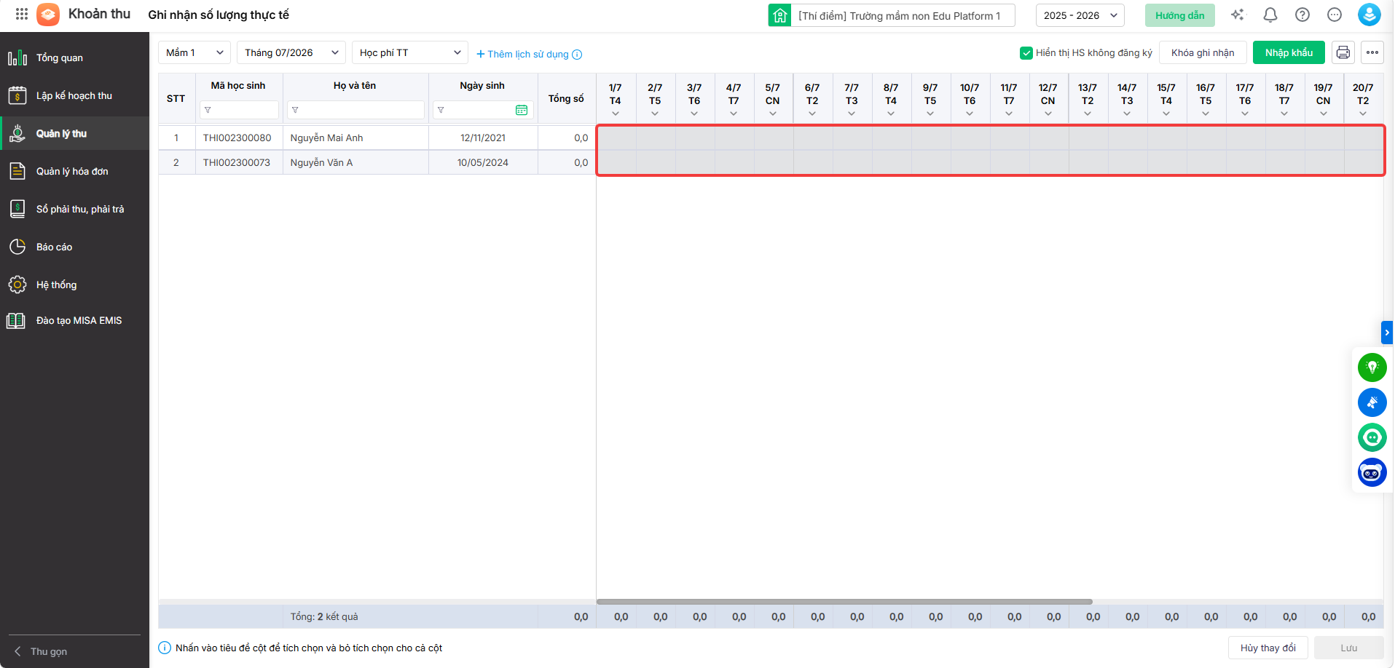Click birth date 12/11/2021
The height and width of the screenshot is (668, 1395).
tap(483, 138)
